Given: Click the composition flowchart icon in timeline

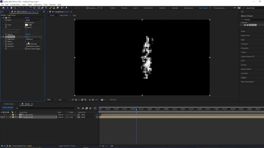Looking at the screenshot, I should (78, 108).
